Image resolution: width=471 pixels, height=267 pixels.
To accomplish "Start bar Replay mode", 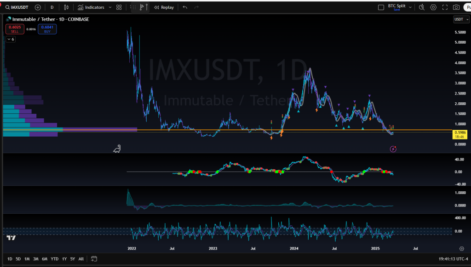I will pos(164,7).
